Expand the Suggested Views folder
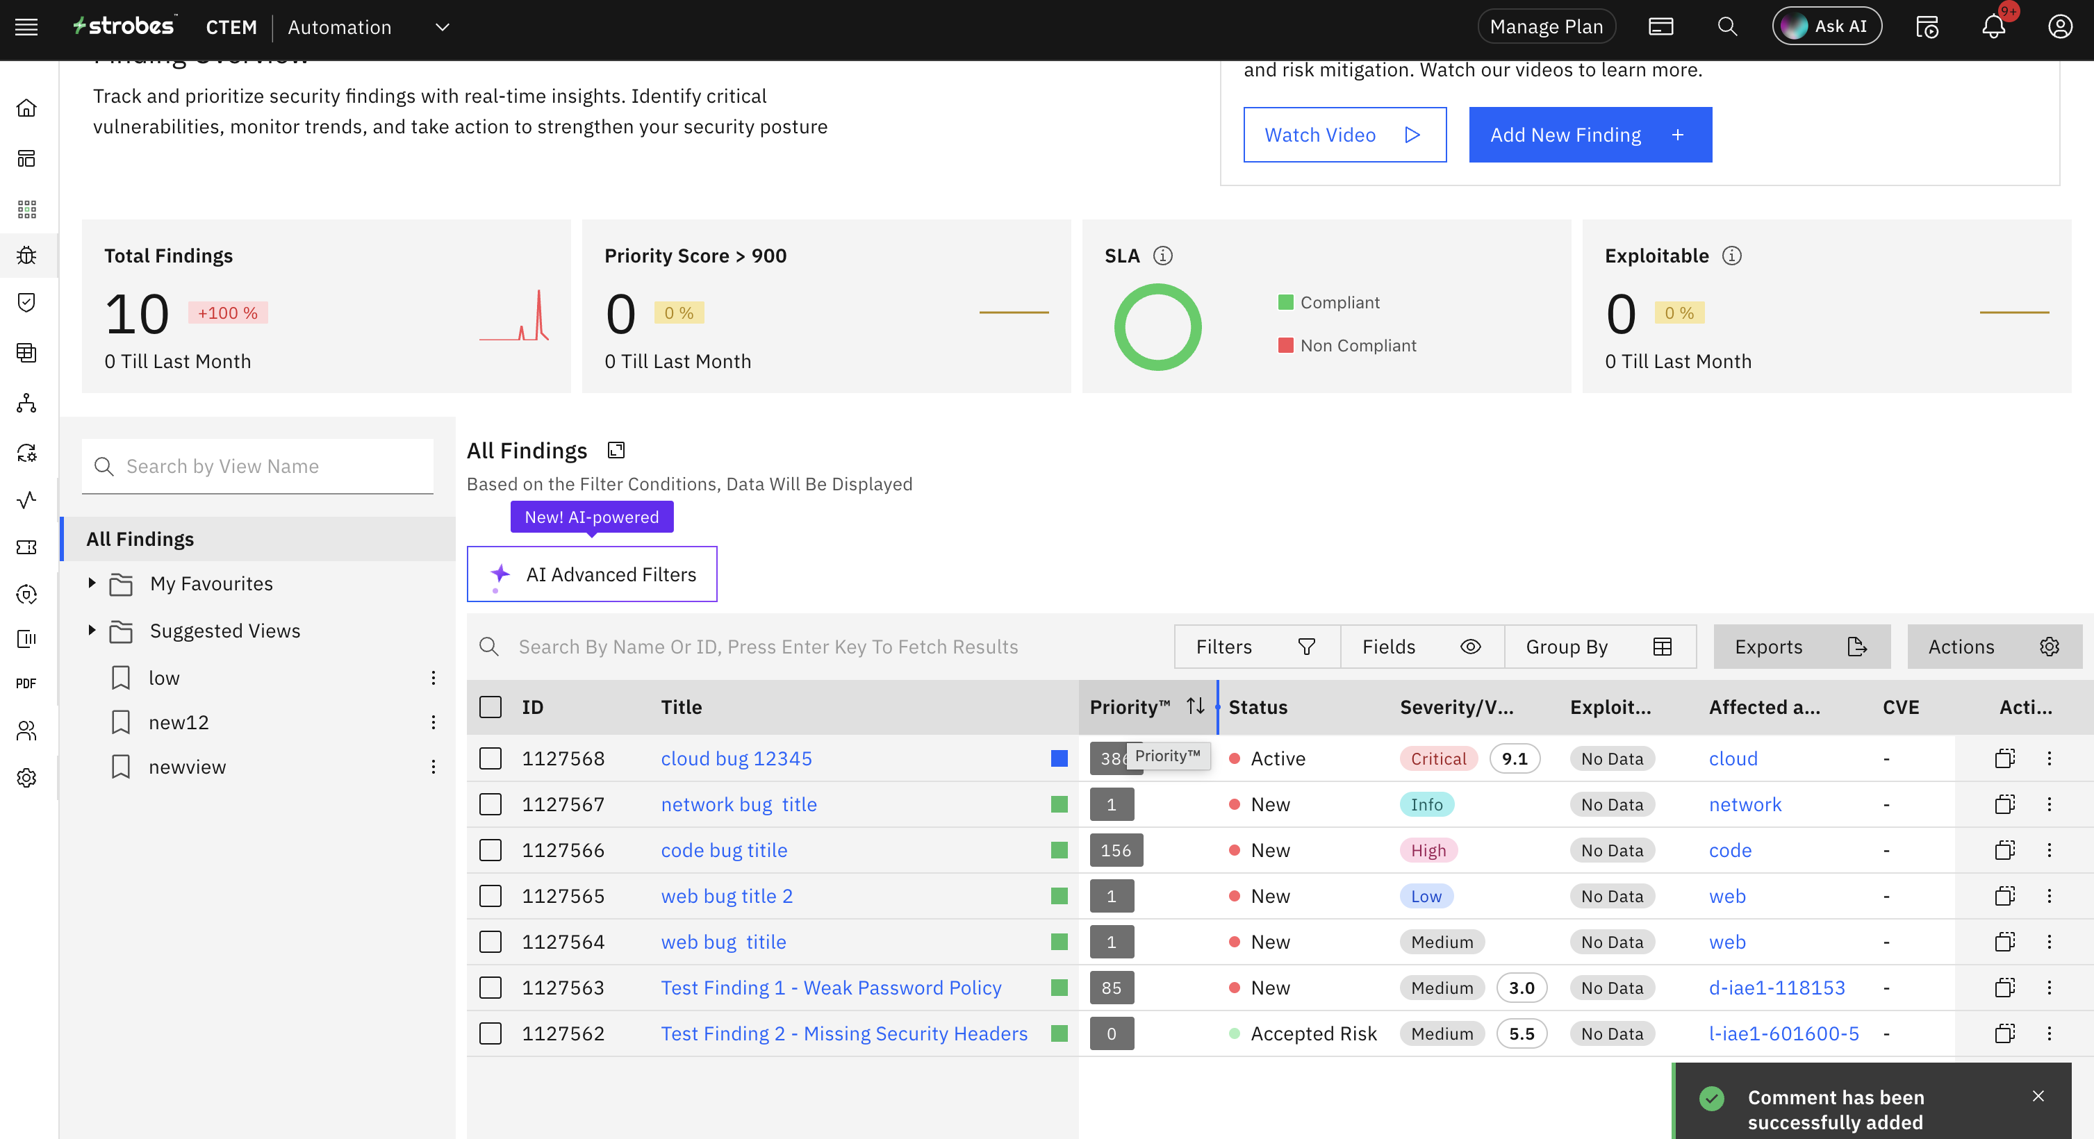 92,631
